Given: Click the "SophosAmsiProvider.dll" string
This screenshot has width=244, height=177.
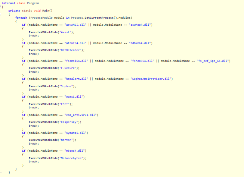Looking at the screenshot, I should click(151, 79).
